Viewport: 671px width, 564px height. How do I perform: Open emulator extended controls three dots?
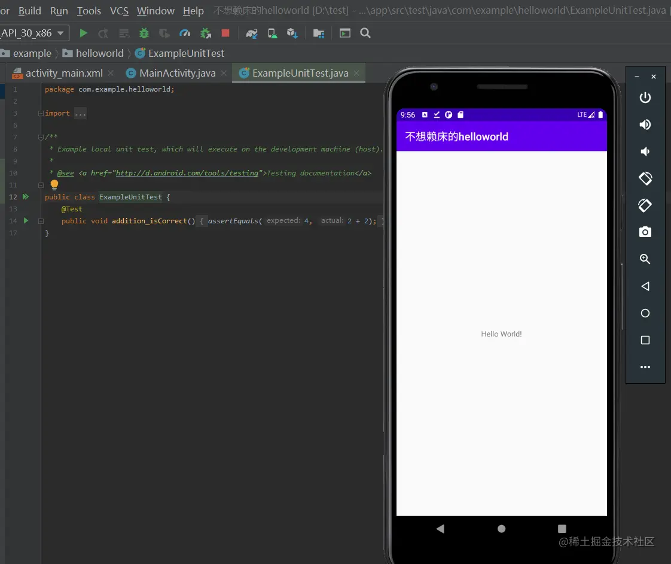(645, 367)
